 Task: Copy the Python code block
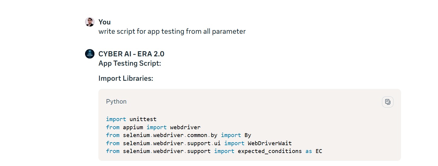387,102
